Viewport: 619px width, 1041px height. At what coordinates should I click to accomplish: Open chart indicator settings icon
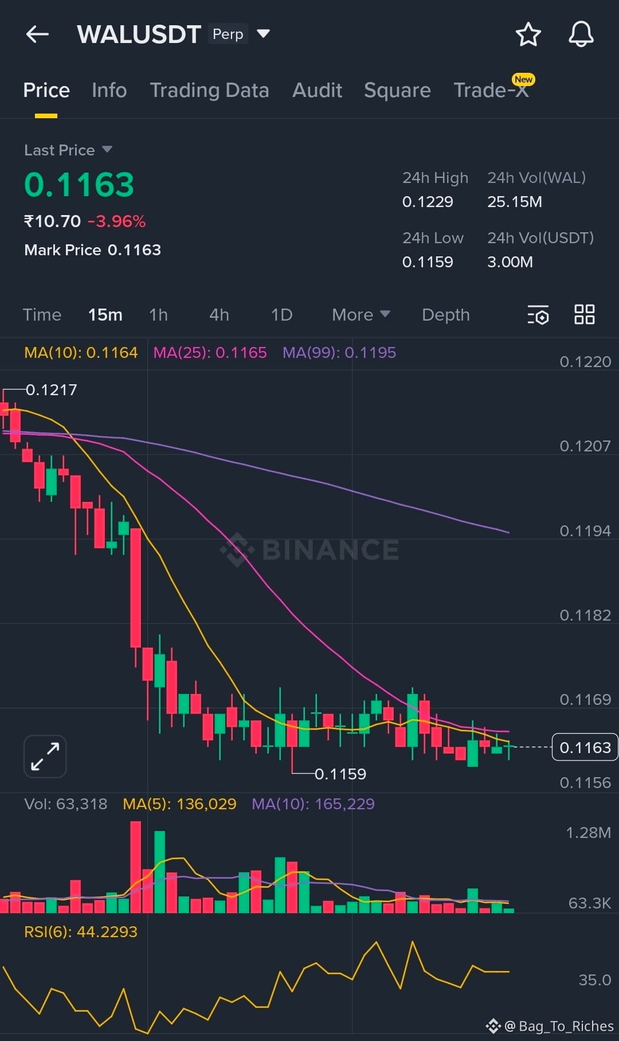pos(538,315)
